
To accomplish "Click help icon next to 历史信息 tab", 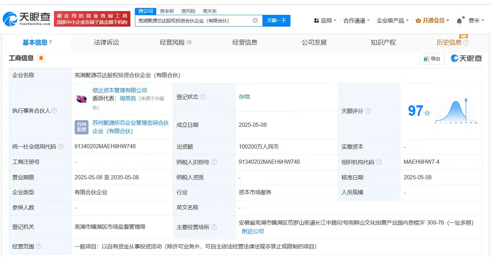I will coord(466,42).
